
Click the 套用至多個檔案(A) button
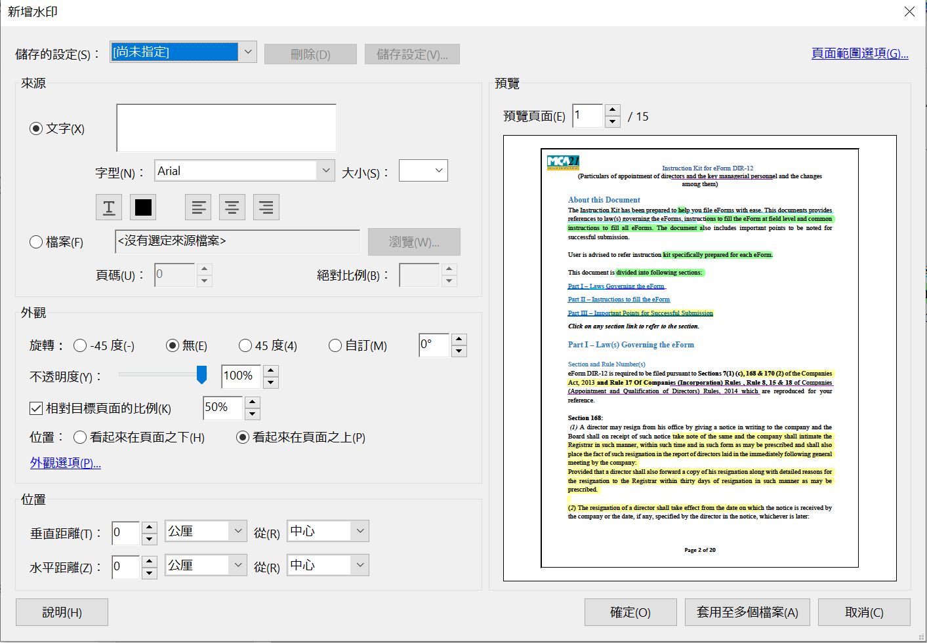747,612
